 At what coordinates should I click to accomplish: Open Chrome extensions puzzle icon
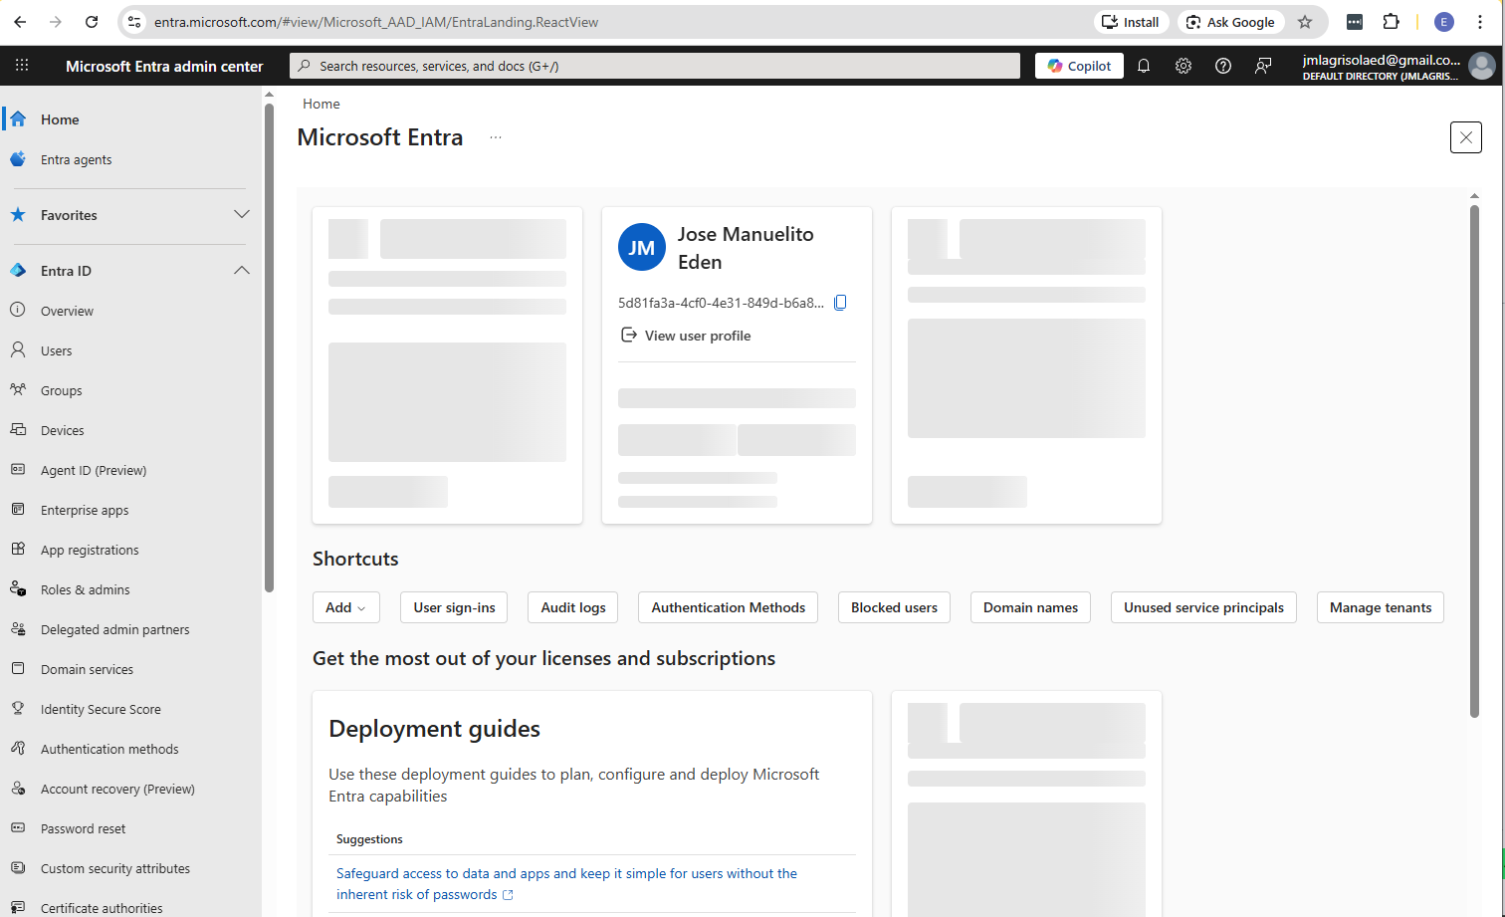1391,22
